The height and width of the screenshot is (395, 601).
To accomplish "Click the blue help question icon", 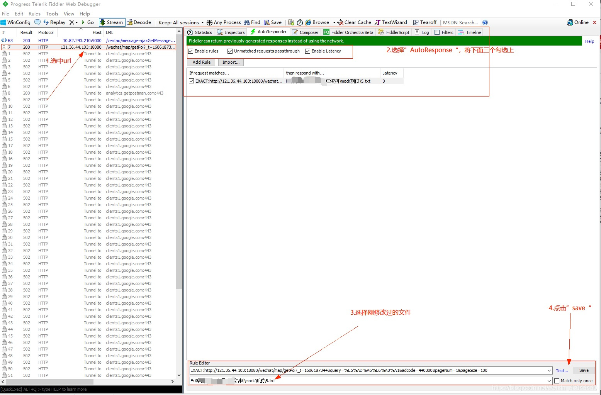I will click(485, 22).
